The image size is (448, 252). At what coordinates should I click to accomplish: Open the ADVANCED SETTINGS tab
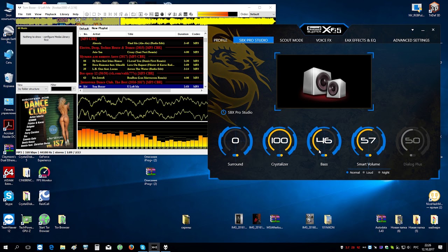[x=411, y=40]
